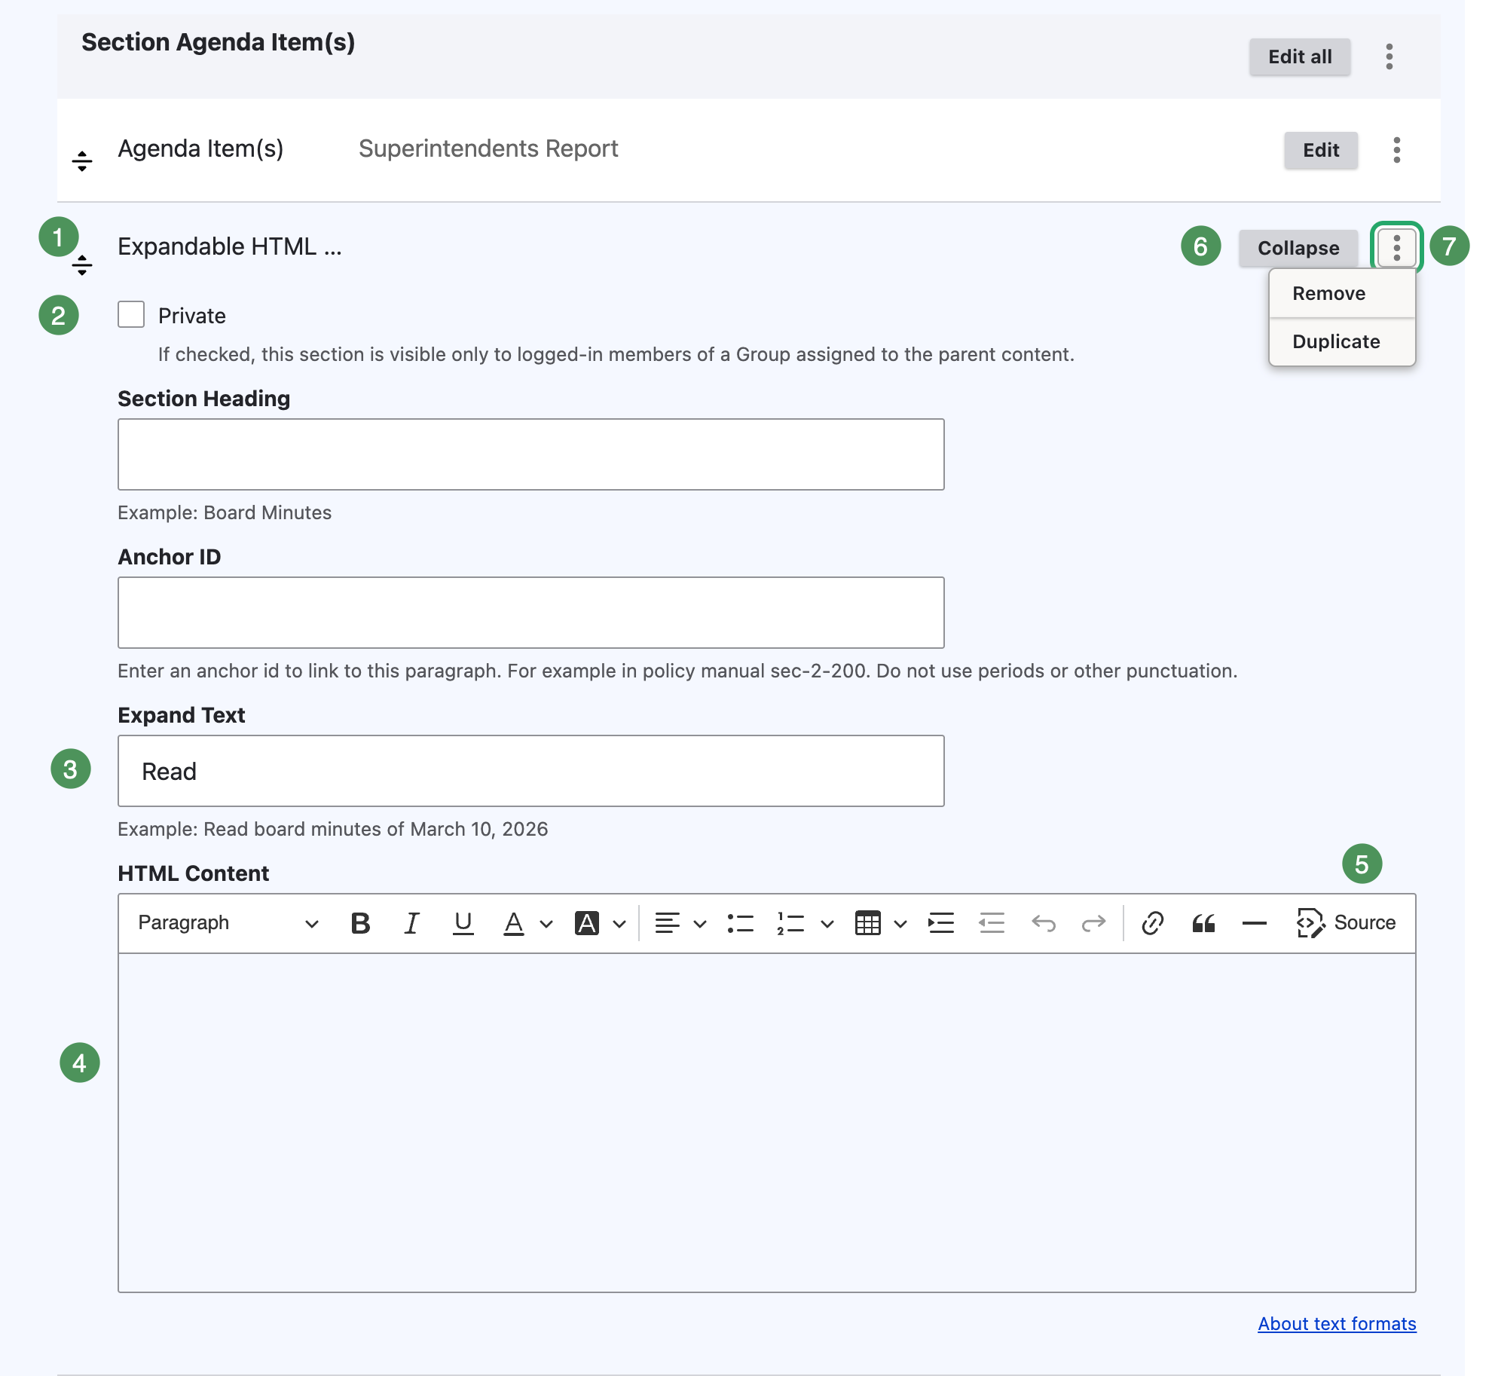The height and width of the screenshot is (1376, 1498).
Task: Collapse the Expandable HTML section
Action: point(1298,248)
